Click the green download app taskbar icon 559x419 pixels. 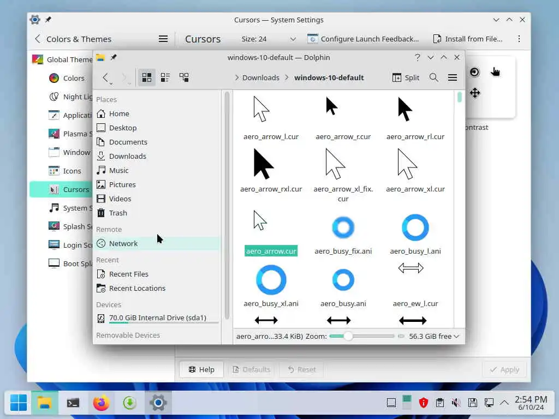click(x=130, y=403)
